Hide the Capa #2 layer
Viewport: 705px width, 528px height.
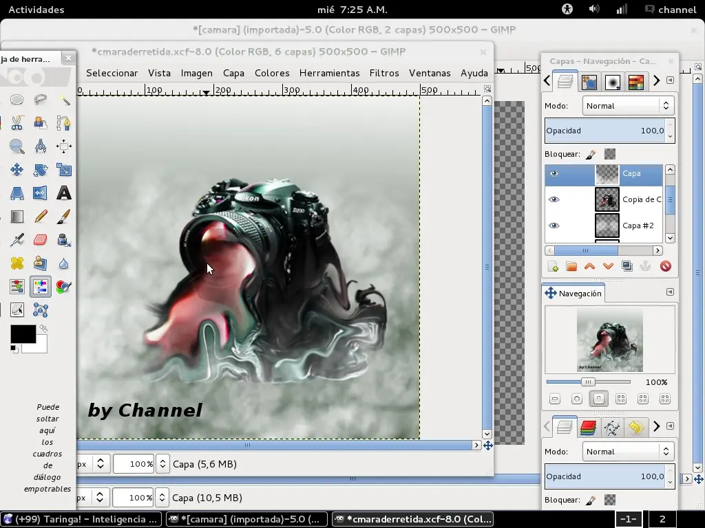click(x=554, y=225)
